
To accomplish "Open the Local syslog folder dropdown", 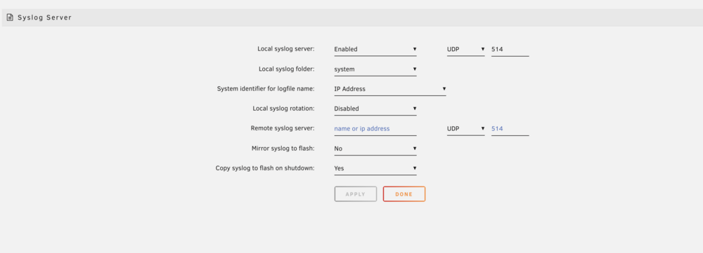I will point(375,69).
